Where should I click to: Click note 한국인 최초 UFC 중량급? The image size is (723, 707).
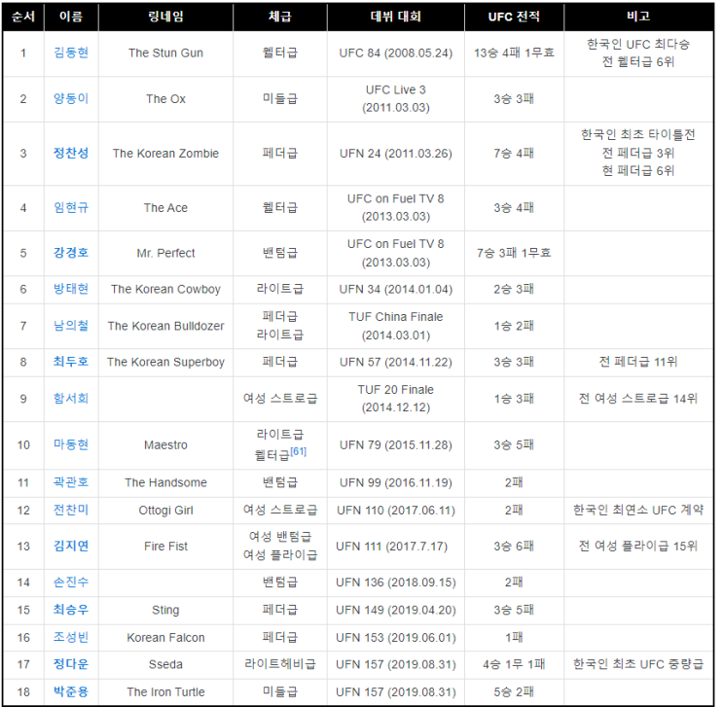(638, 664)
